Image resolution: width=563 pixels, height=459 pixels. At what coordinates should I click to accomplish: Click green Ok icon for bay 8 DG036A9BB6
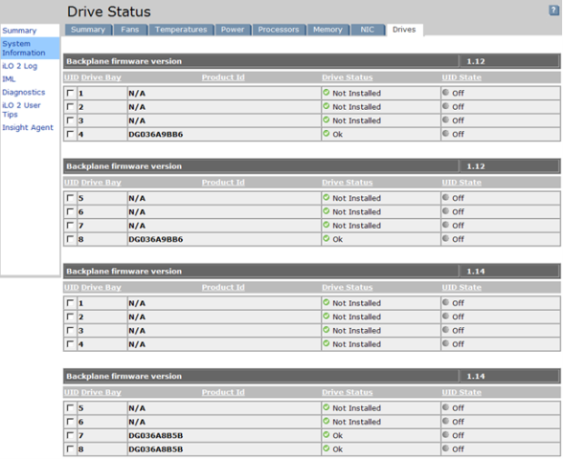pos(326,238)
